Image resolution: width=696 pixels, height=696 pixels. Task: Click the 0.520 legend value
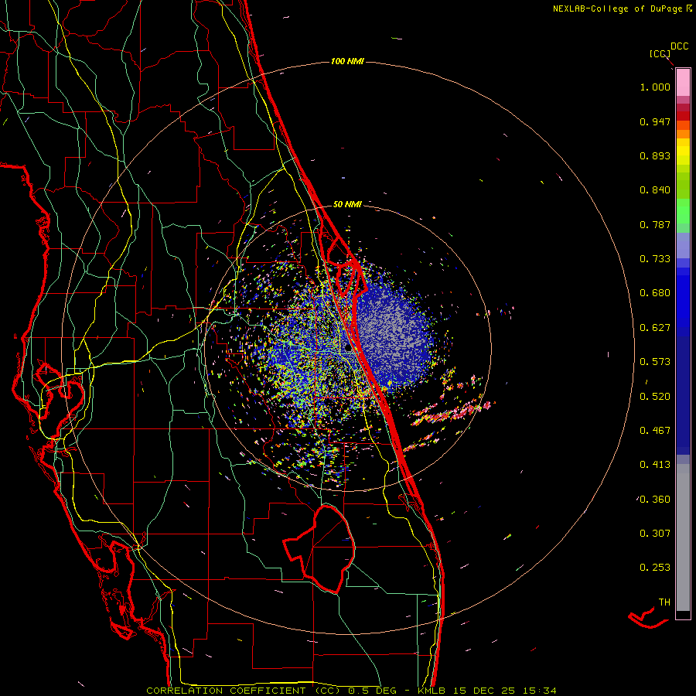pos(655,397)
